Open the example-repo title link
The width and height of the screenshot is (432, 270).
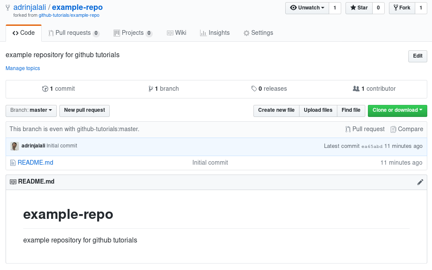click(77, 7)
